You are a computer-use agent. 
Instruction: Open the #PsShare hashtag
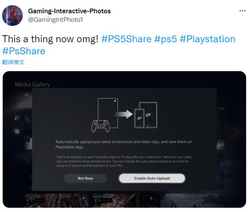24,51
